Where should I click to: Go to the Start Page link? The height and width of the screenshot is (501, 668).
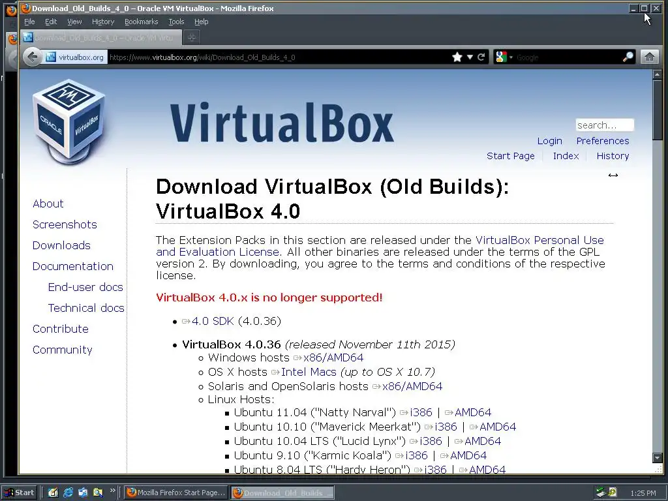[x=510, y=156]
